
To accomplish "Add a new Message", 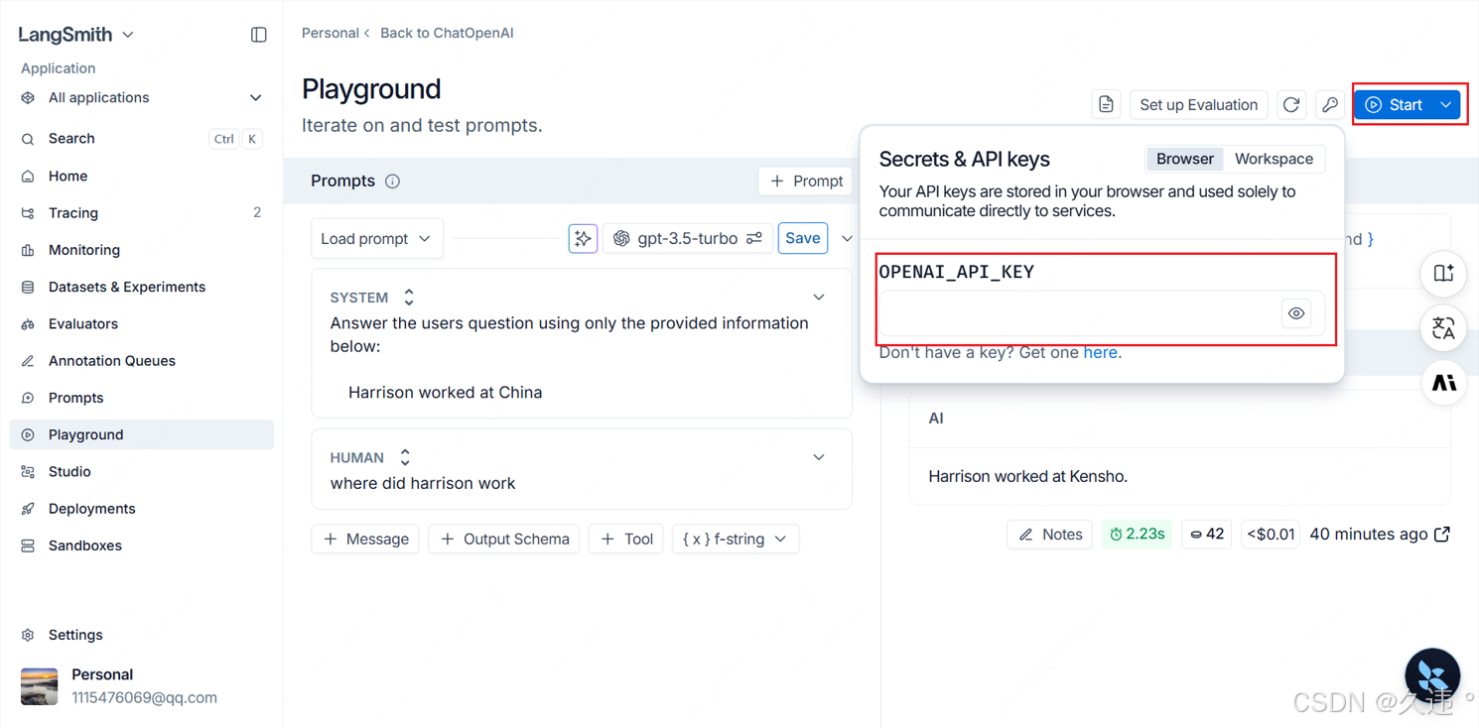I will (365, 539).
